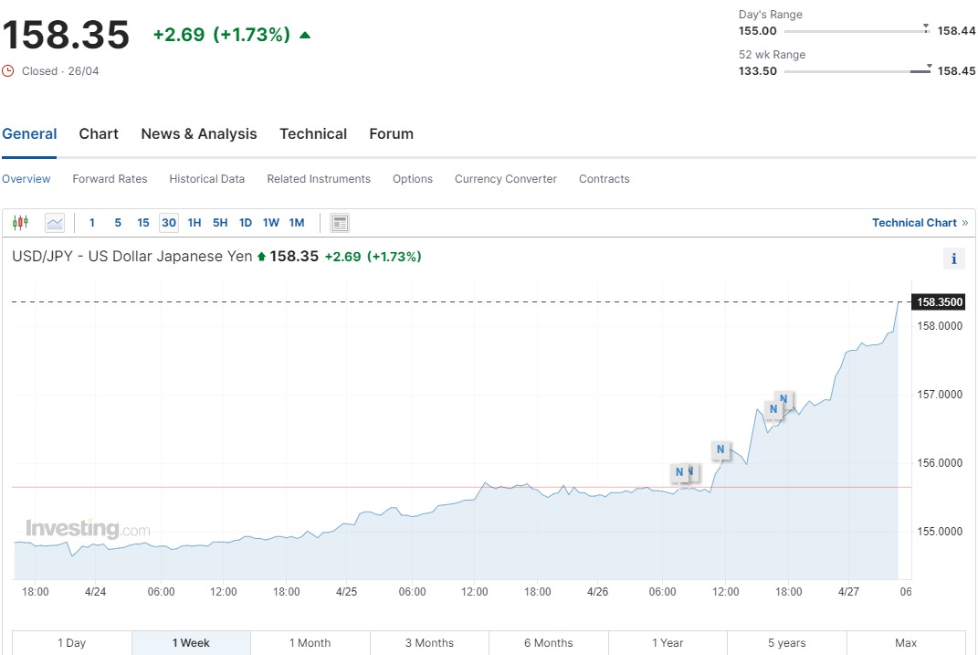Click the news toggle icon in chart toolbar
Image resolution: width=978 pixels, height=655 pixels.
click(340, 223)
